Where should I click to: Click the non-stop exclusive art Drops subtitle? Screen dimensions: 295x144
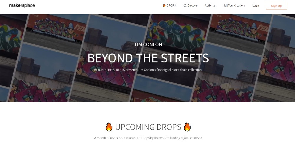pyautogui.click(x=148, y=138)
